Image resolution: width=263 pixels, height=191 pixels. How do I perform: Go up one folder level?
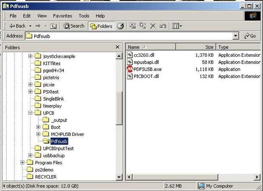[x=53, y=26]
